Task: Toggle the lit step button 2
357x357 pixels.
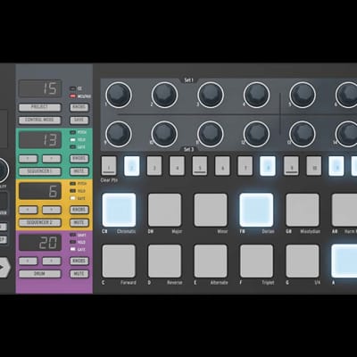Action: pyautogui.click(x=131, y=166)
